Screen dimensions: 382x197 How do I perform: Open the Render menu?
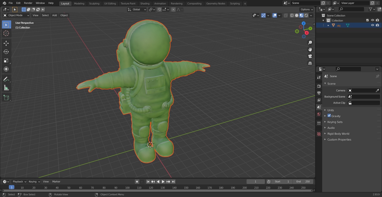tap(28, 3)
